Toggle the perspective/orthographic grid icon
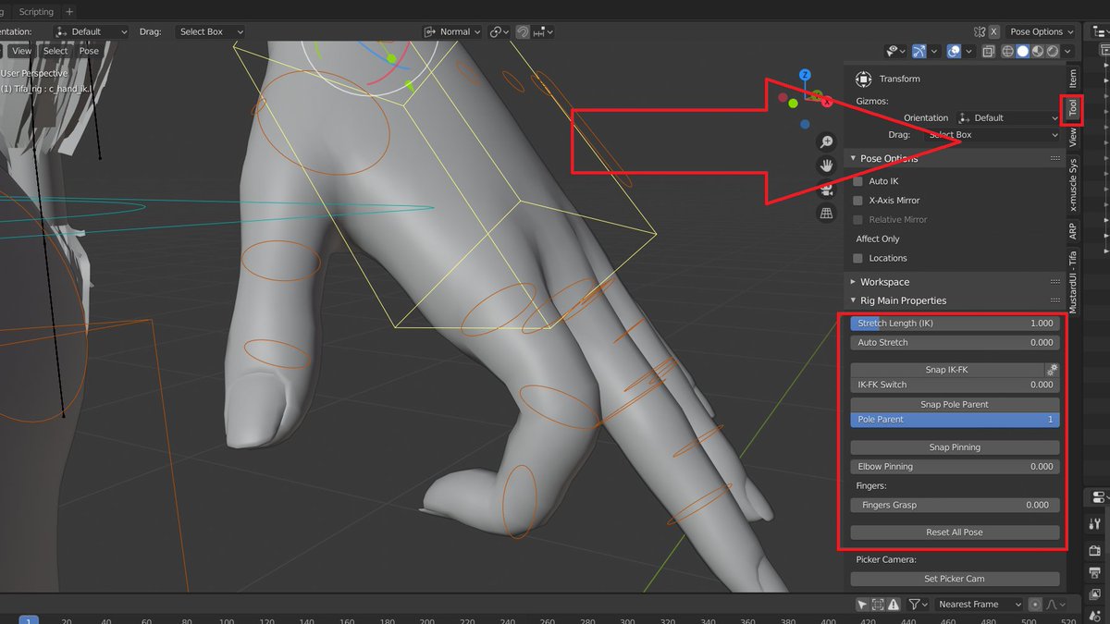 (x=827, y=213)
